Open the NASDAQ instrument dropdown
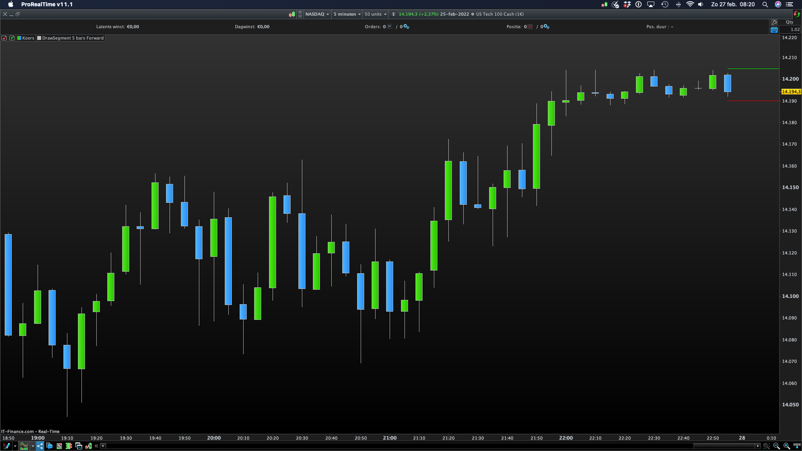The width and height of the screenshot is (802, 451). pyautogui.click(x=317, y=14)
